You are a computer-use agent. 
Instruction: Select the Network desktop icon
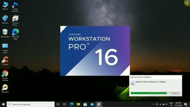pyautogui.click(x=5, y=19)
